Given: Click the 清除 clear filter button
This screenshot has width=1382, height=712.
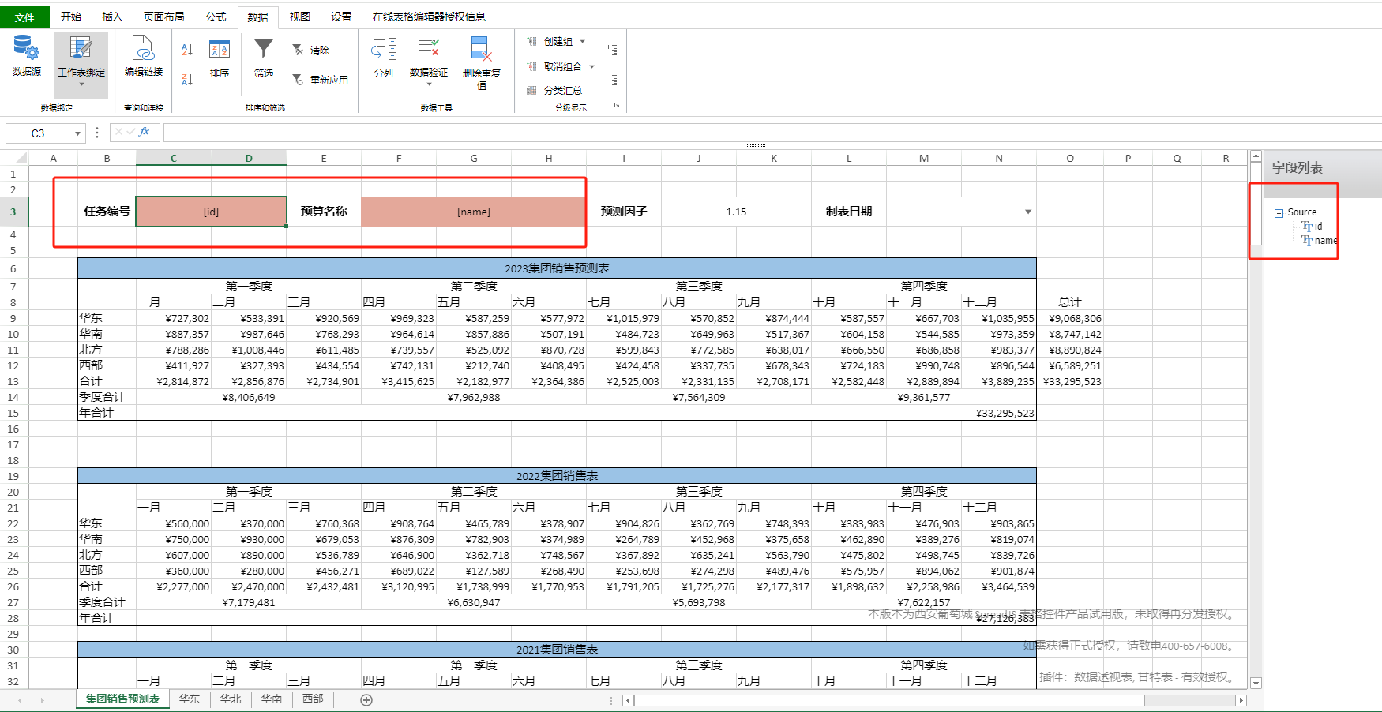Looking at the screenshot, I should point(310,51).
